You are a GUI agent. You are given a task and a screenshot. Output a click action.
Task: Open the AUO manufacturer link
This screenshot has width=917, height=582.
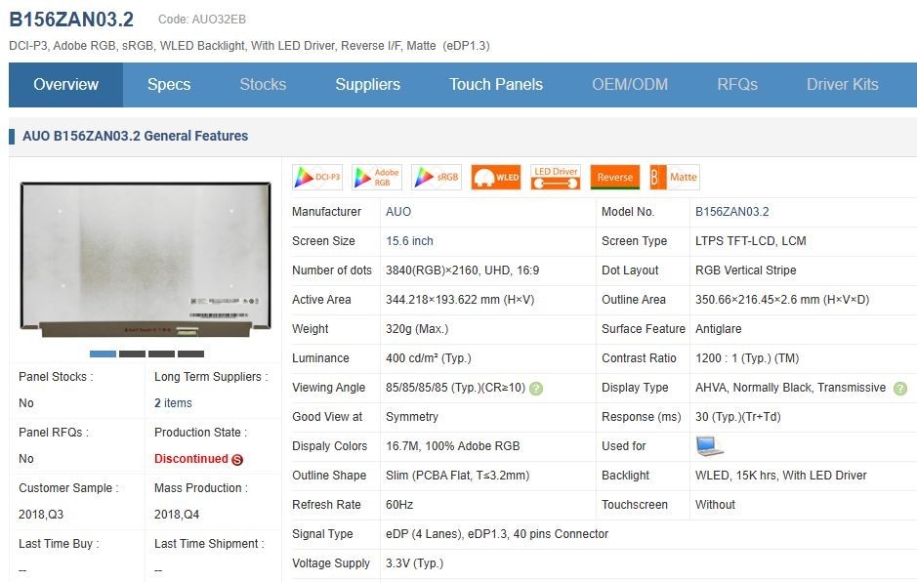point(398,212)
